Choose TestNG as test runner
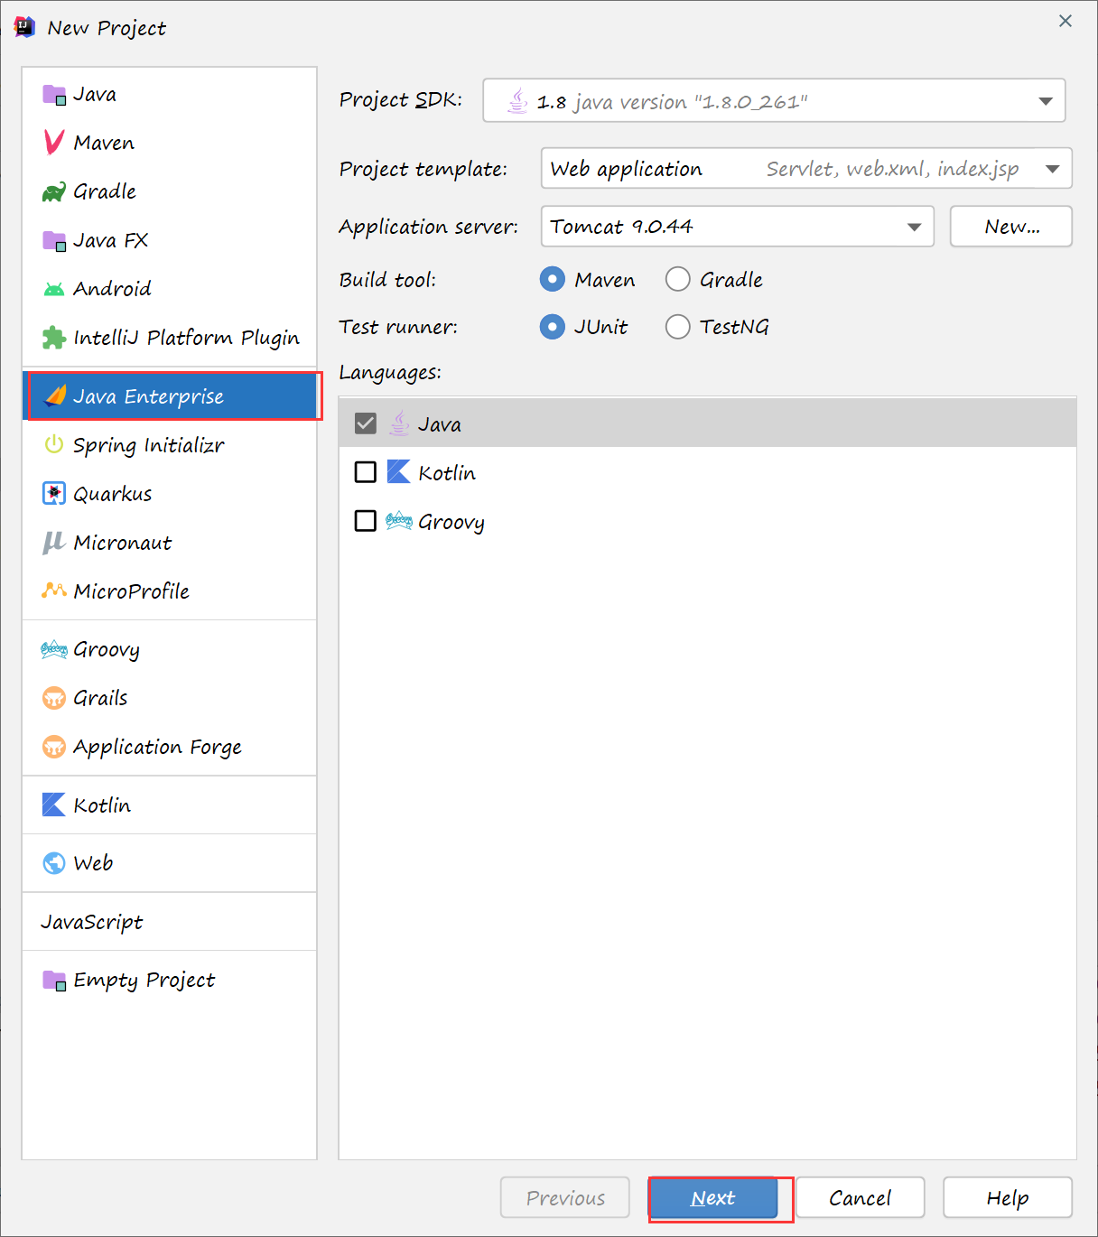The image size is (1098, 1237). click(678, 326)
